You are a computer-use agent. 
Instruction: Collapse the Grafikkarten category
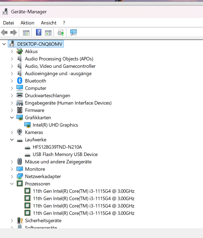coord(12,118)
